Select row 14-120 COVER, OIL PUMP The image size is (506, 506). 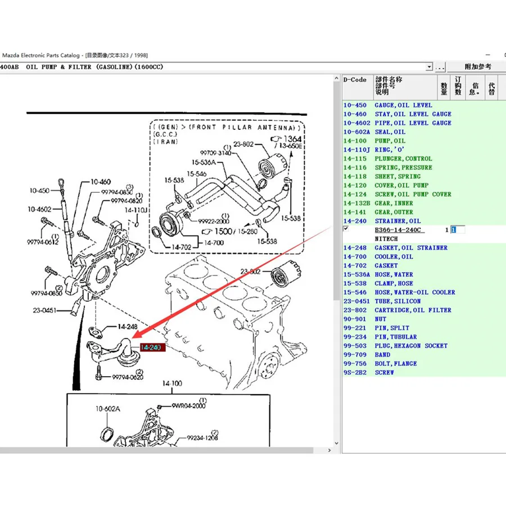[x=424, y=186]
